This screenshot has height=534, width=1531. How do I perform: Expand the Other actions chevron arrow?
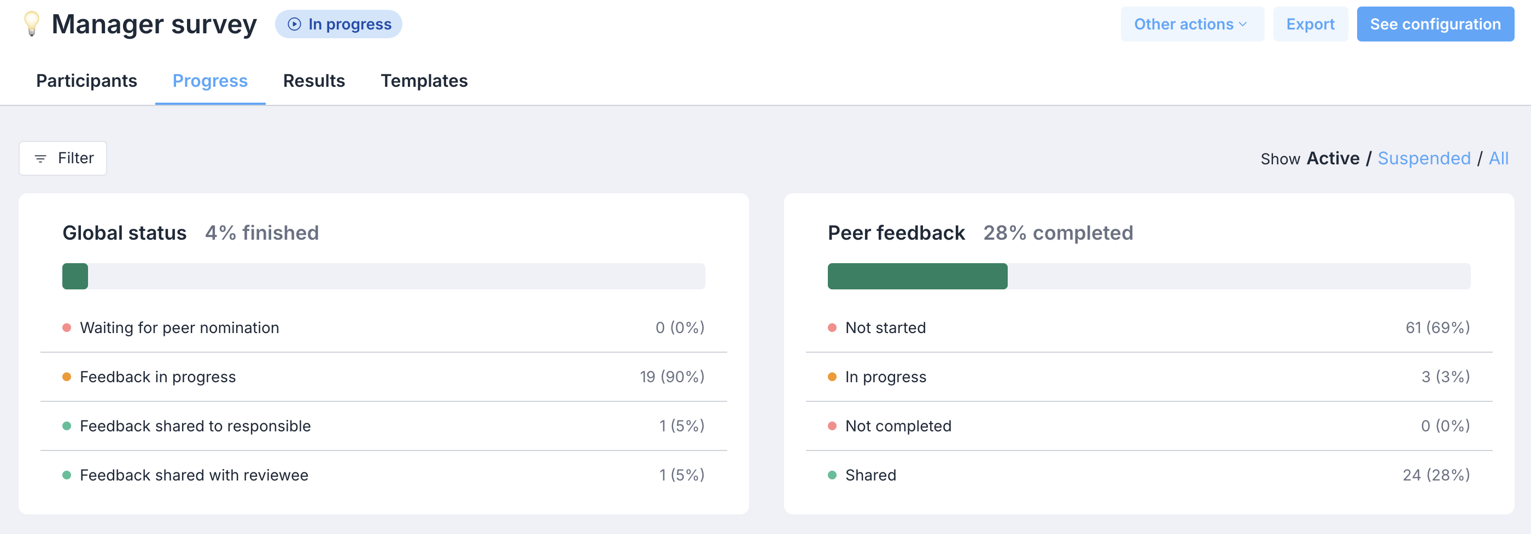(x=1243, y=25)
